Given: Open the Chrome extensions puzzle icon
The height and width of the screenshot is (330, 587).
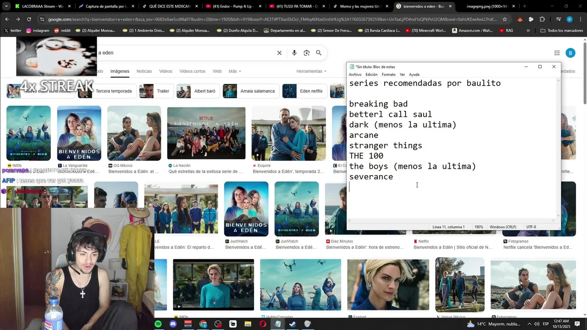Looking at the screenshot, I should 542,19.
